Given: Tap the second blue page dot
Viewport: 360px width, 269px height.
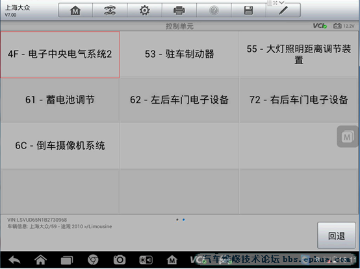Looking at the screenshot, I should [183, 220].
